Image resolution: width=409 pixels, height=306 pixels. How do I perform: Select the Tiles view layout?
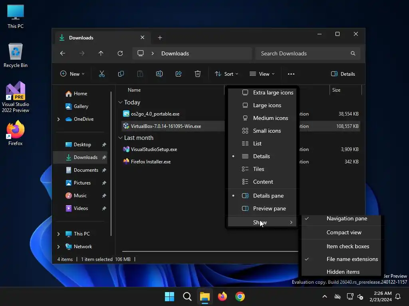(262, 169)
